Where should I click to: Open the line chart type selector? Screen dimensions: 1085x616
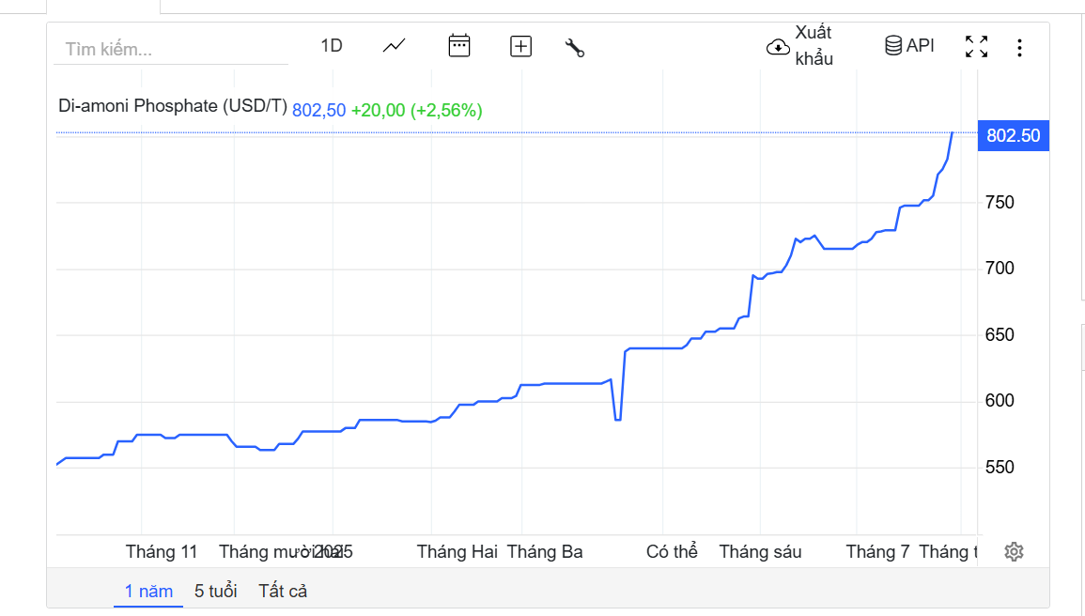pos(395,45)
